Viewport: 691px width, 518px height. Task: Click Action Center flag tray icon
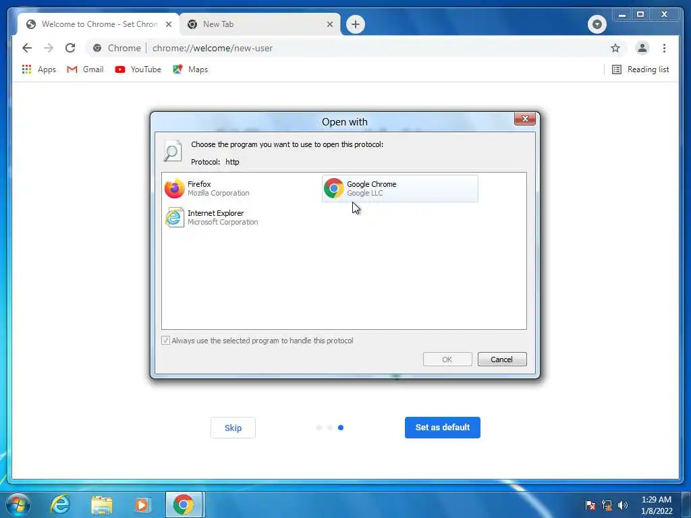(590, 505)
